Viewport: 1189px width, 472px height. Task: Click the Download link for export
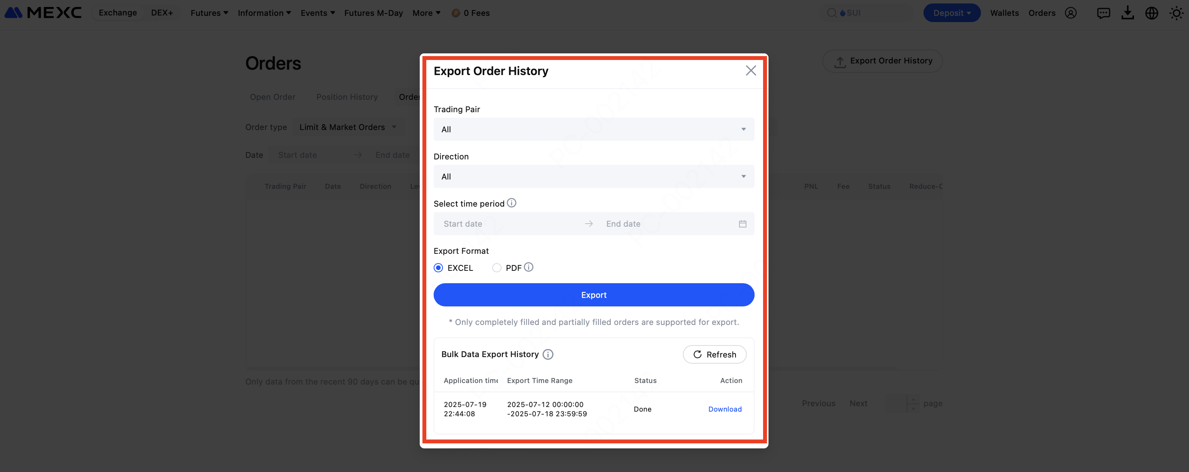pyautogui.click(x=725, y=409)
